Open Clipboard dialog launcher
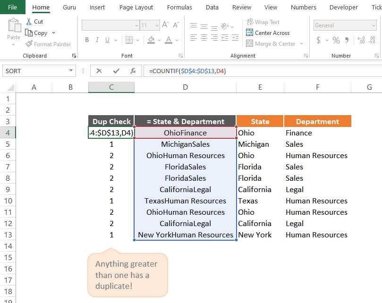Viewport: 382px width, 303px height. [74, 56]
